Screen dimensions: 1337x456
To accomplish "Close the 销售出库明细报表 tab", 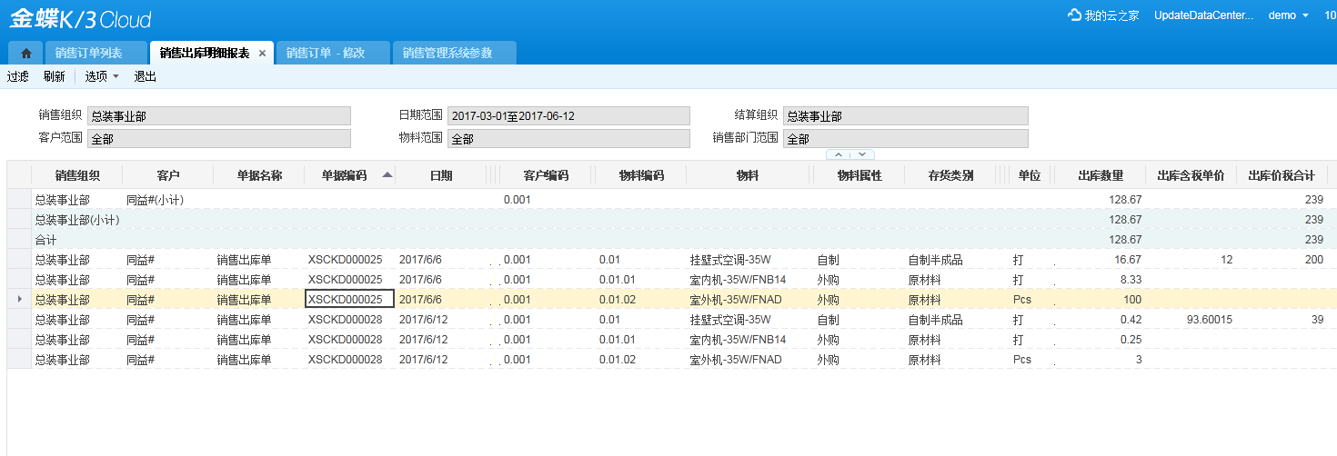I will (263, 54).
